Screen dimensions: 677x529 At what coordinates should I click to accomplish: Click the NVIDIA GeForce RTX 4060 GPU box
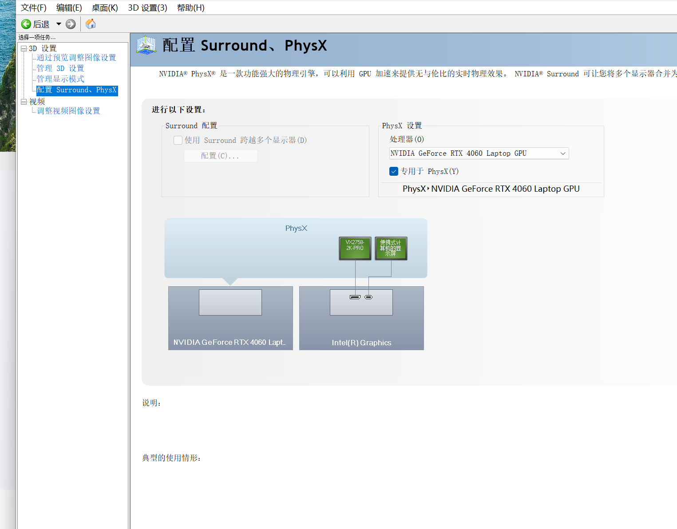point(230,318)
